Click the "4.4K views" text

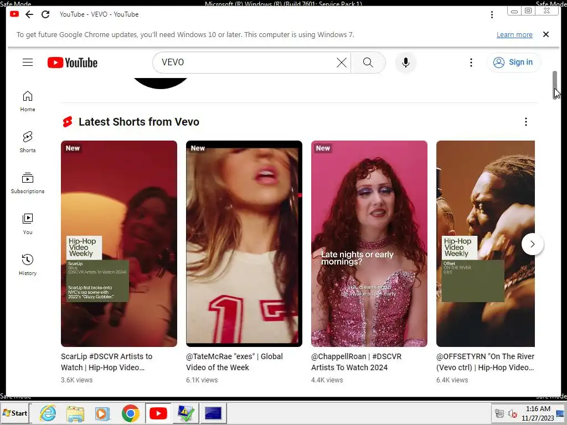click(x=327, y=380)
